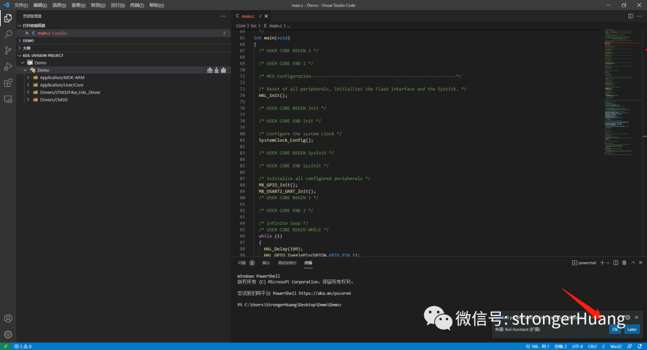The height and width of the screenshot is (350, 647).
Task: Click Later in the Keil Assistant notification
Action: [632, 329]
